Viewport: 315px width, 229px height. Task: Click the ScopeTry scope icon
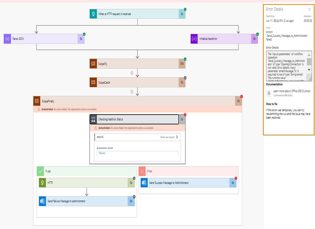coord(94,64)
